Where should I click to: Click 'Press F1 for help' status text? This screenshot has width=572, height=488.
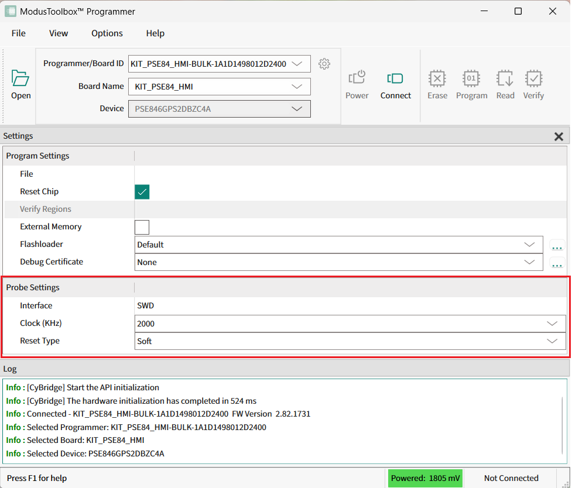click(37, 478)
